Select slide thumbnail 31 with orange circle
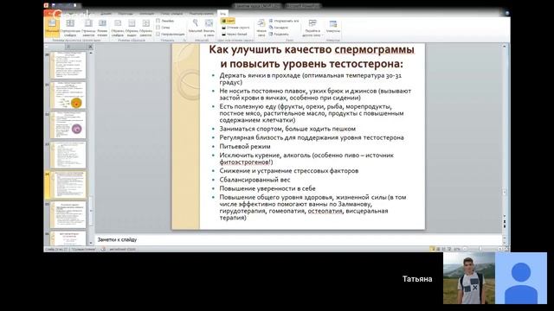554x311 pixels. [x=68, y=95]
